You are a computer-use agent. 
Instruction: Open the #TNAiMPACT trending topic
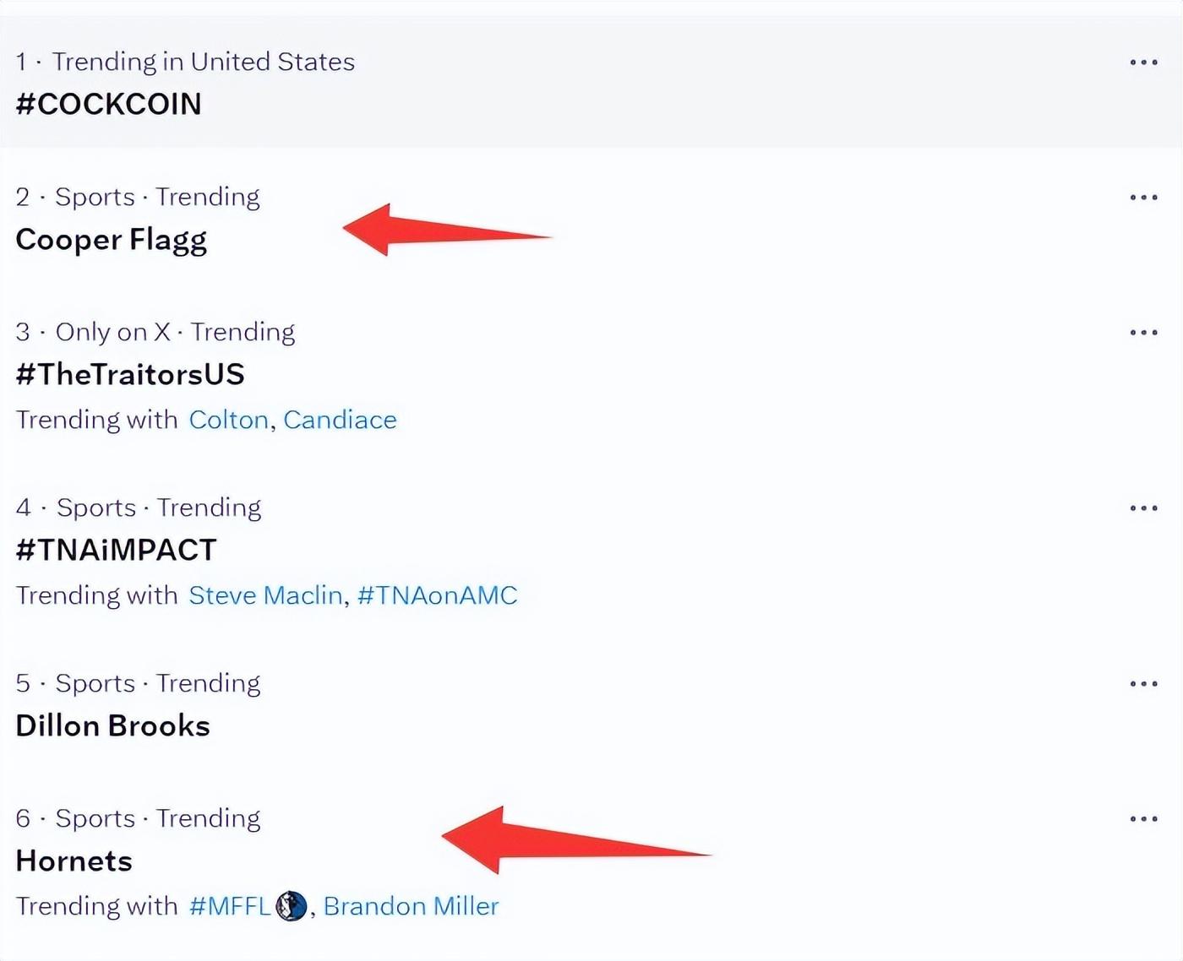116,550
